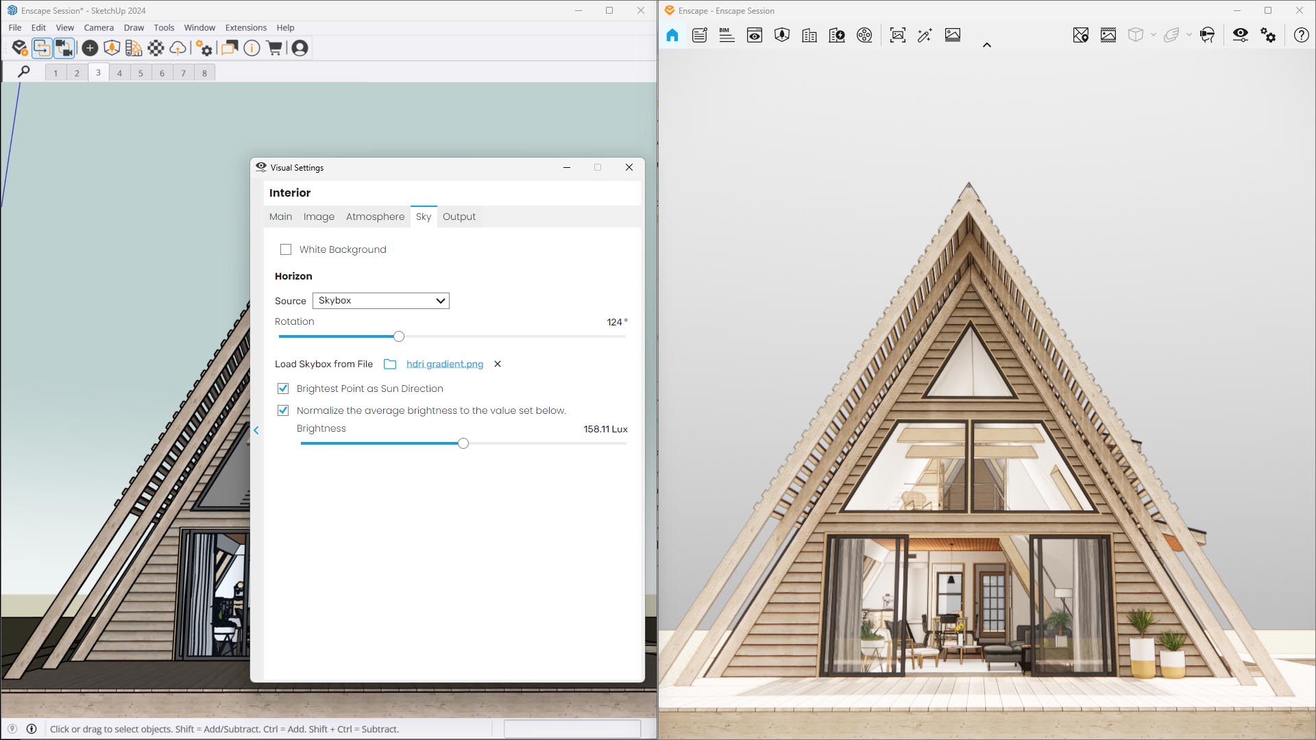1316x740 pixels.
Task: Uncheck Normalize the average brightness option
Action: (x=283, y=410)
